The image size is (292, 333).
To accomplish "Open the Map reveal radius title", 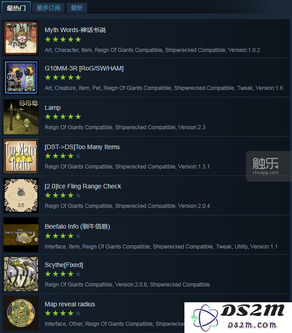I will pyautogui.click(x=70, y=304).
